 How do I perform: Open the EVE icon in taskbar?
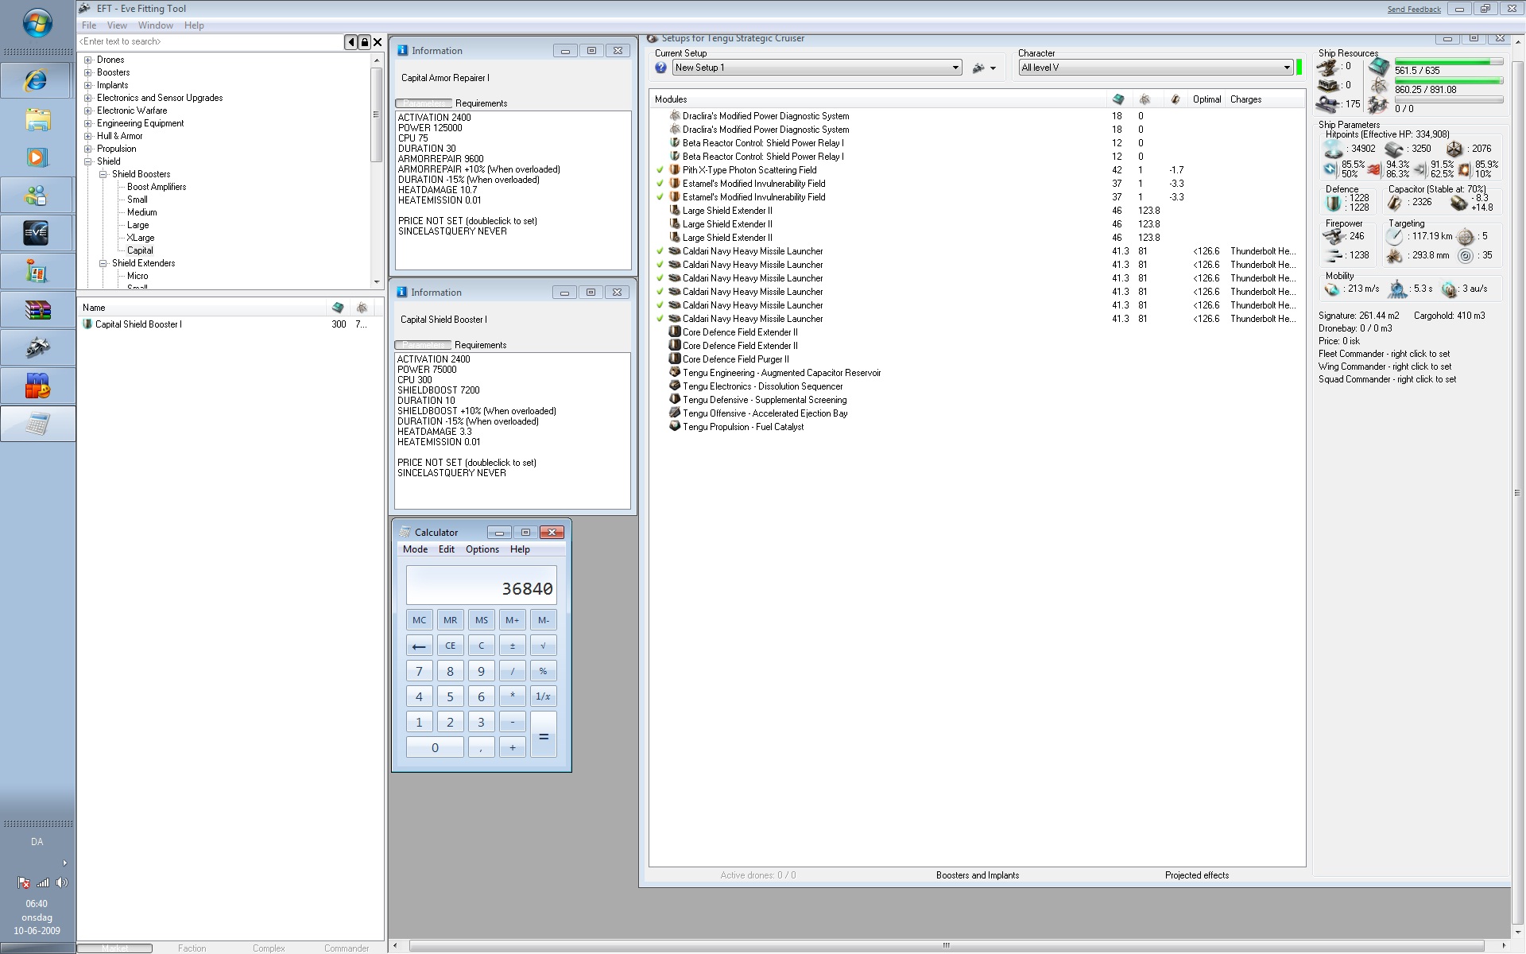37,233
